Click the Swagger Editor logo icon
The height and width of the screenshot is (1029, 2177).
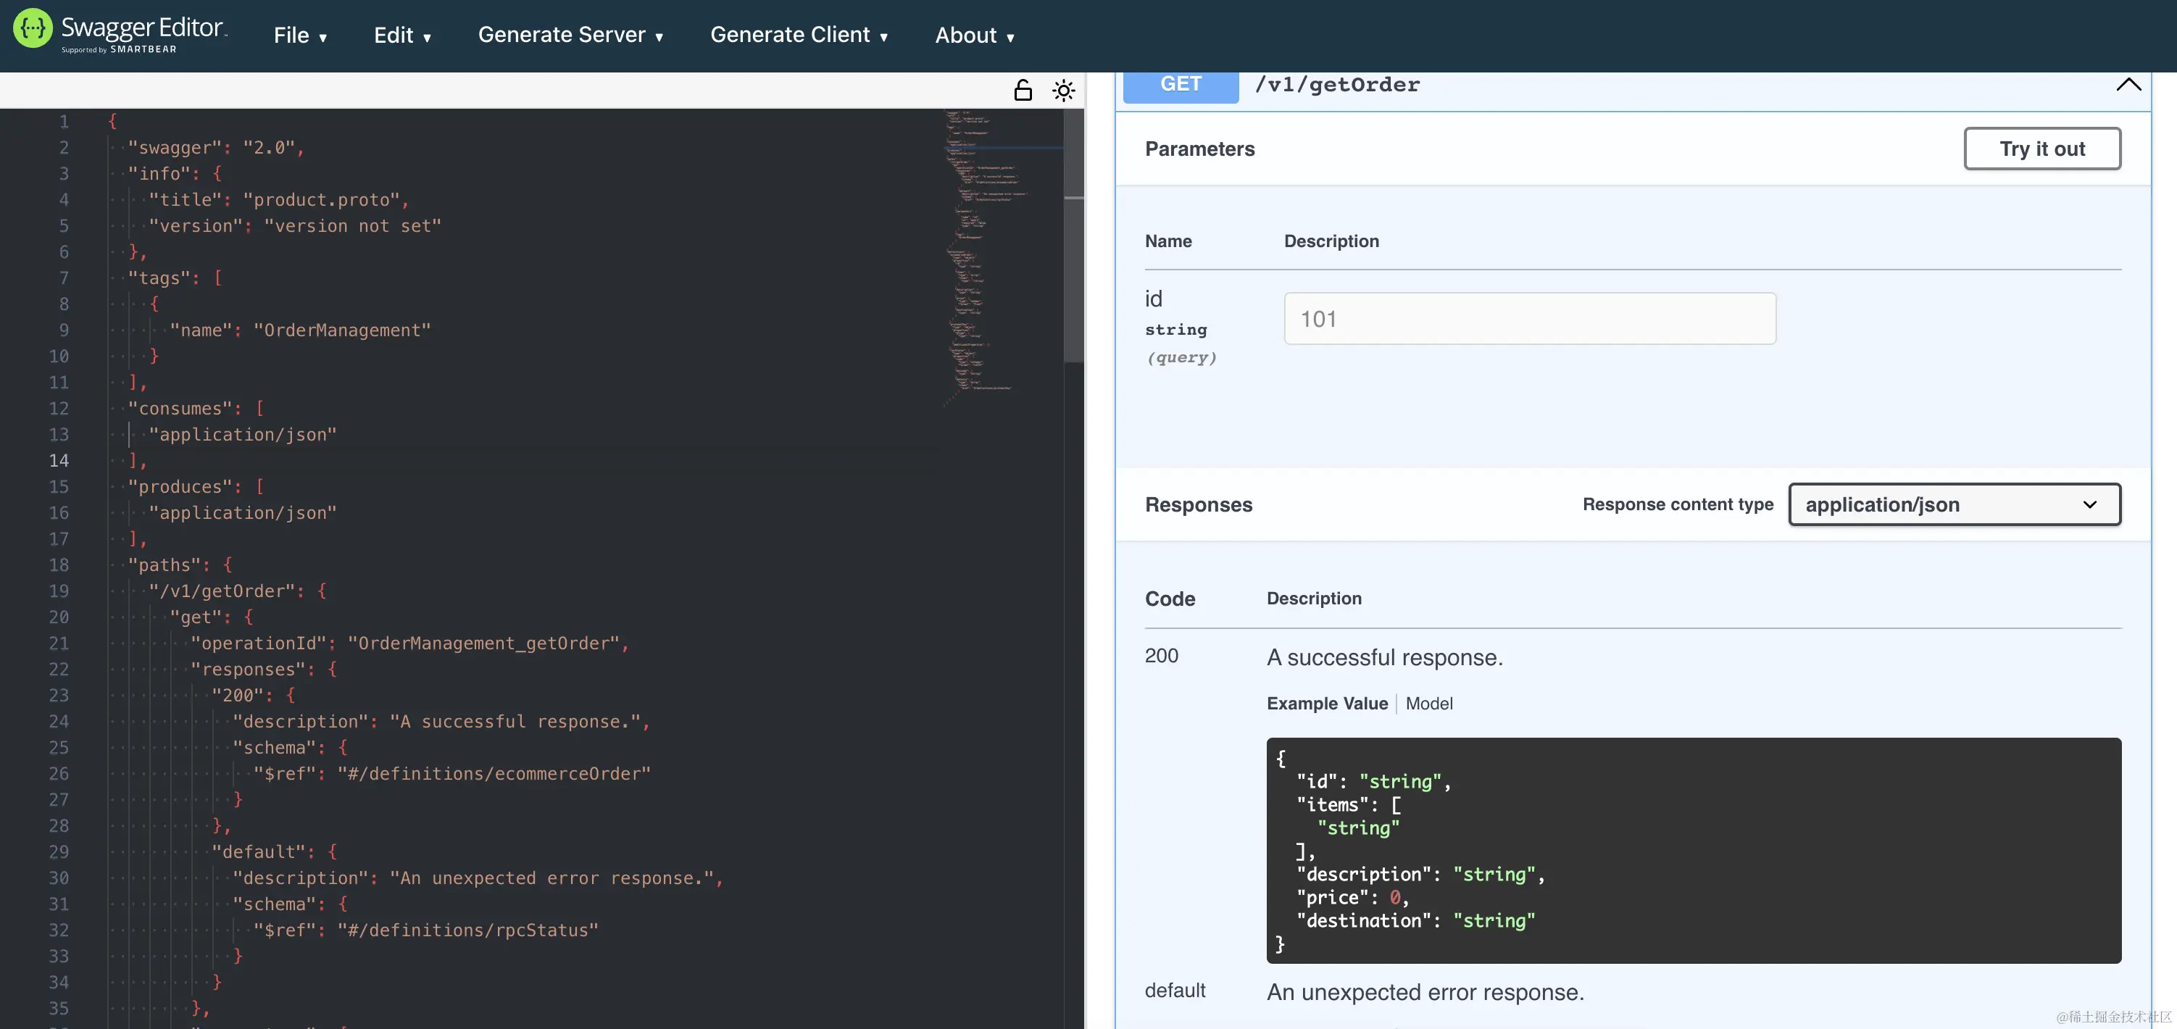pyautogui.click(x=32, y=29)
